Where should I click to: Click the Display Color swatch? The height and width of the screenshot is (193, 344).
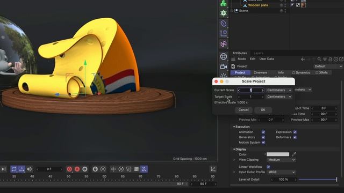pos(278,154)
